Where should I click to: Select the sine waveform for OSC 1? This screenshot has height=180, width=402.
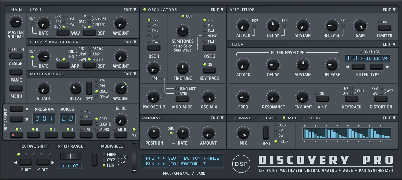[149, 20]
